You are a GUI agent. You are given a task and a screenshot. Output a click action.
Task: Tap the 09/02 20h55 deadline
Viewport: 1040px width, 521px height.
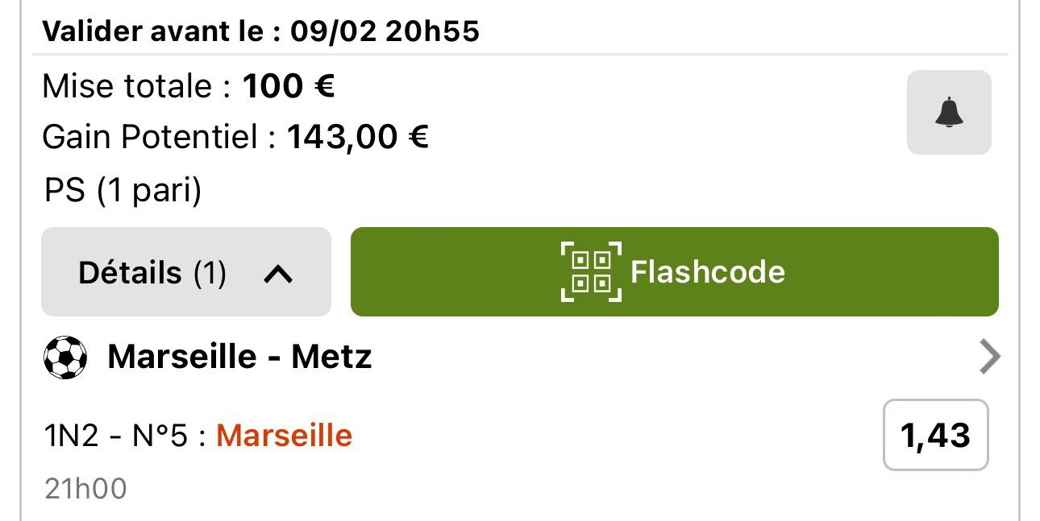point(385,31)
